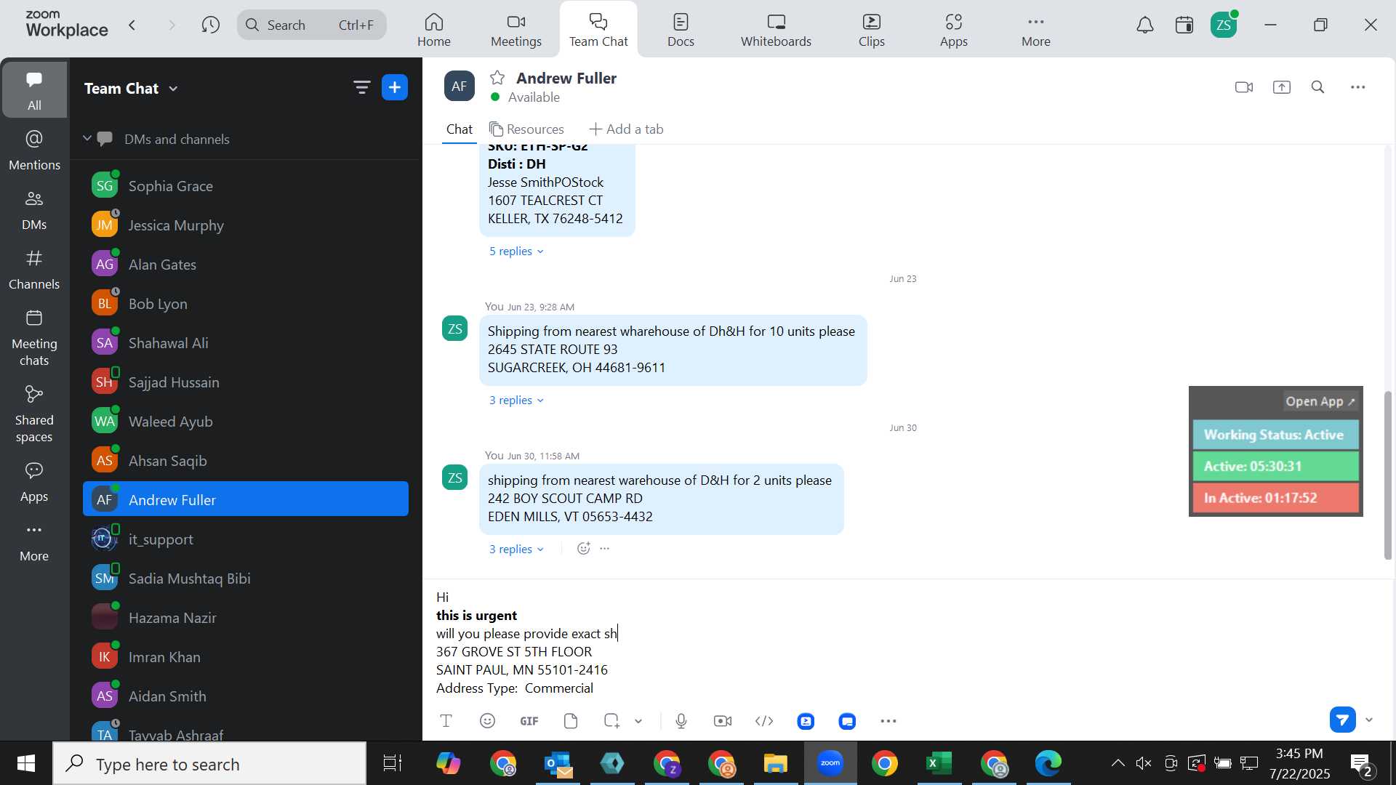
Task: Open the top Apps tab
Action: [953, 30]
